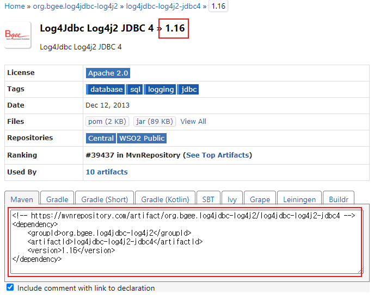Switch to the Buildr tab
The width and height of the screenshot is (374, 295).
(339, 198)
